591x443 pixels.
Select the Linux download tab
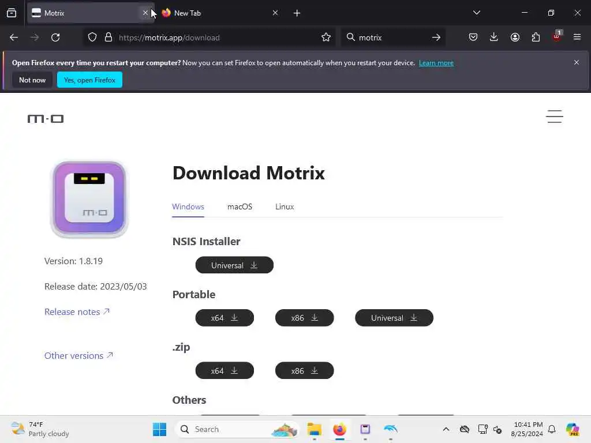coord(285,207)
